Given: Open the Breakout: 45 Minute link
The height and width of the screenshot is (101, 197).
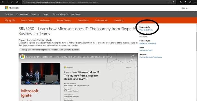Looking at the screenshot, I should point(148,44).
